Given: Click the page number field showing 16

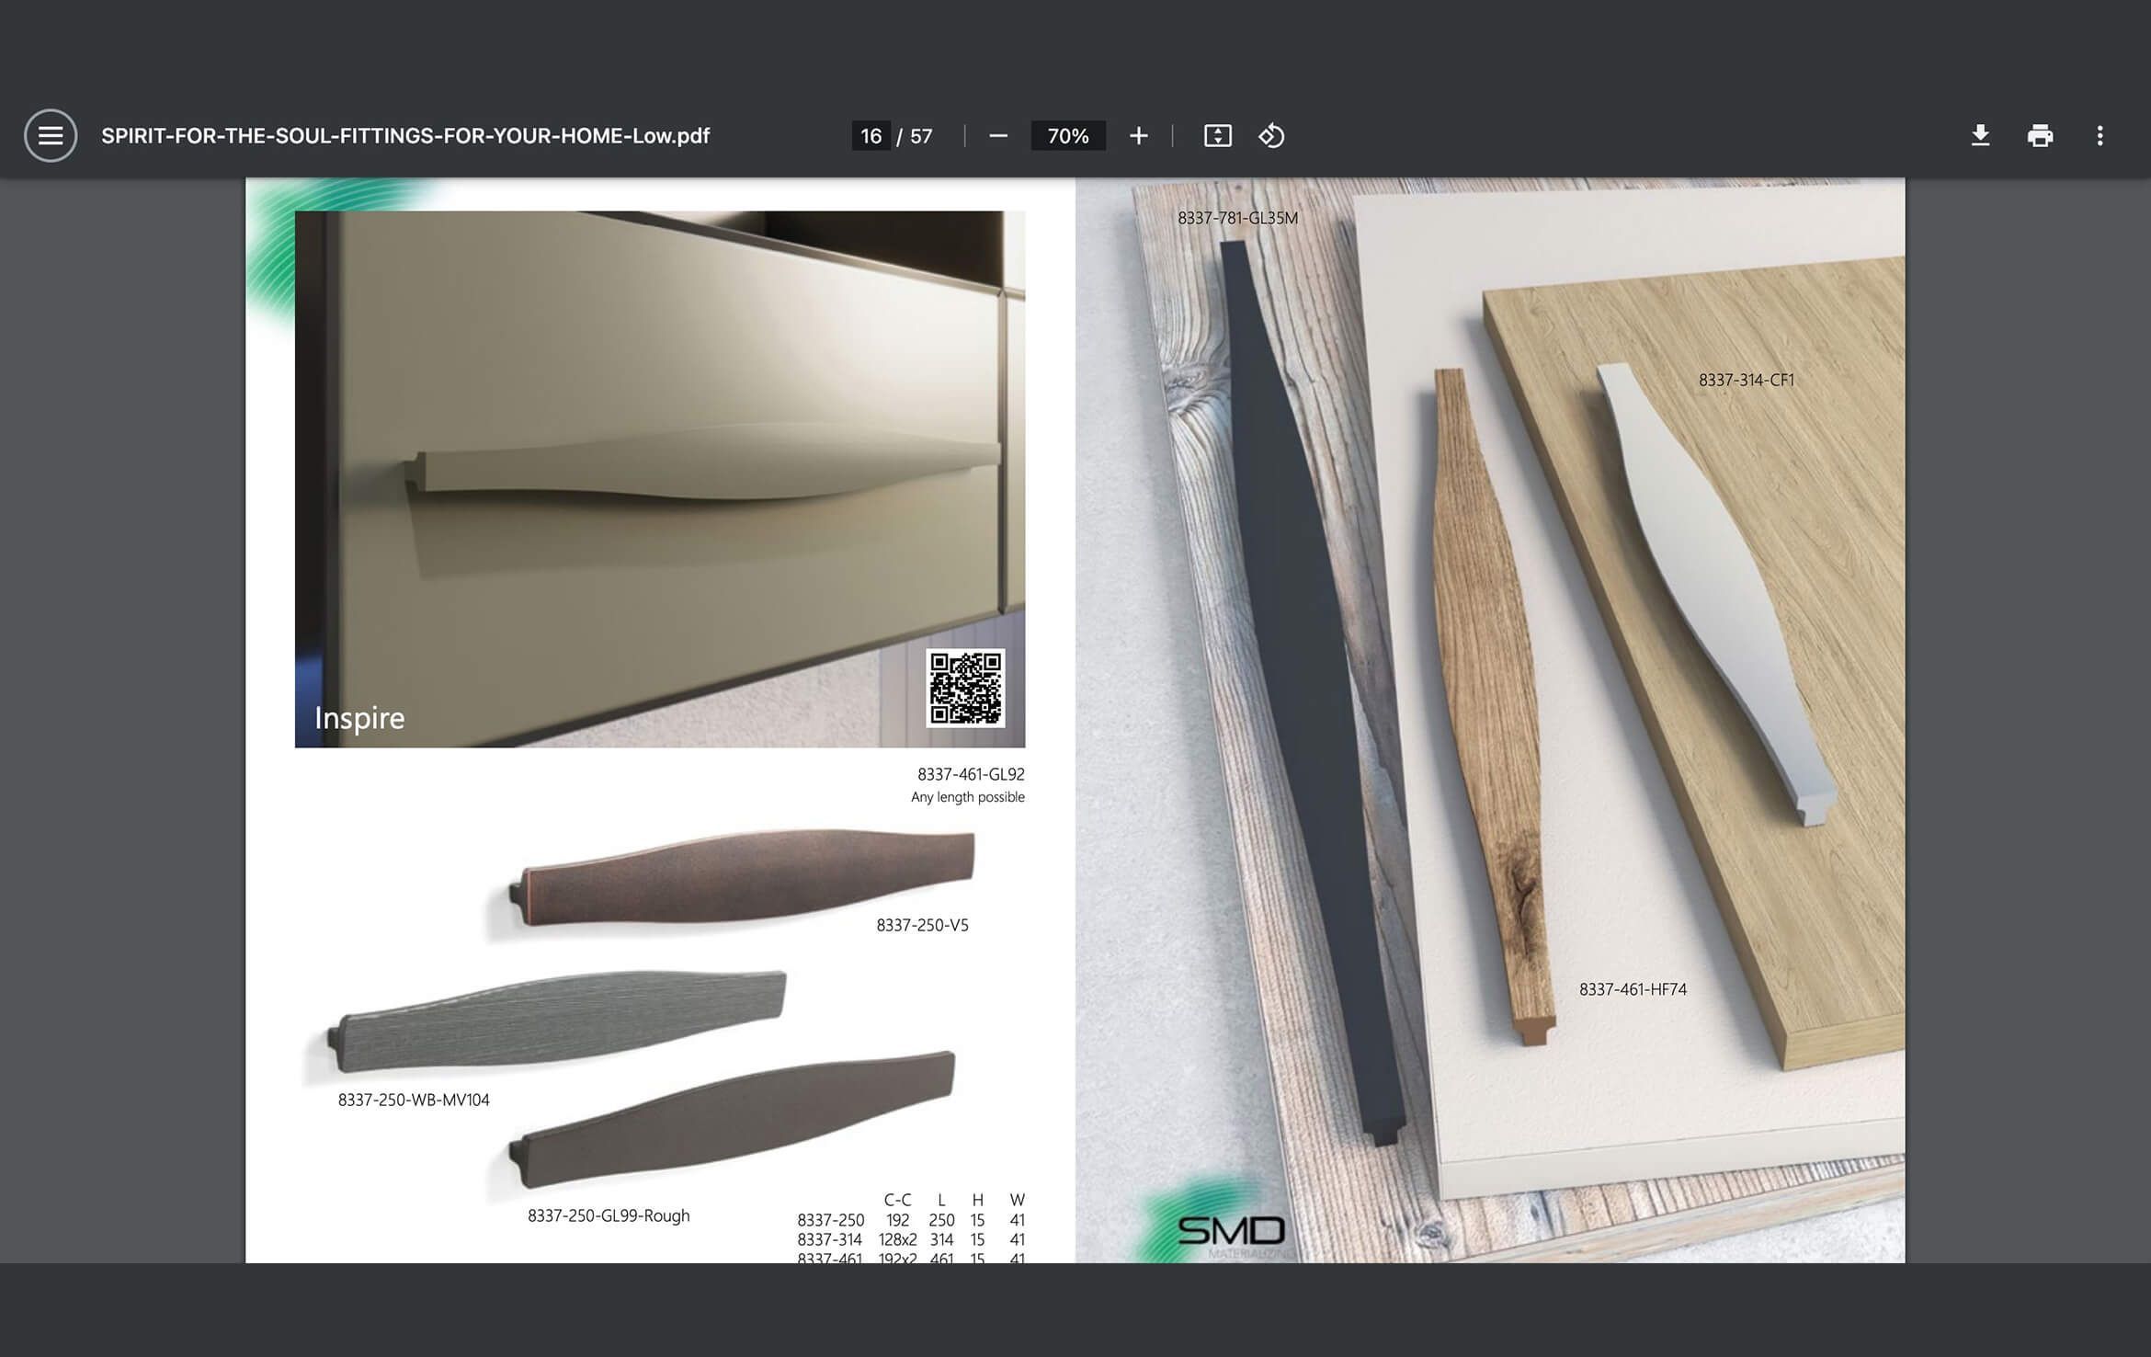Looking at the screenshot, I should (871, 135).
